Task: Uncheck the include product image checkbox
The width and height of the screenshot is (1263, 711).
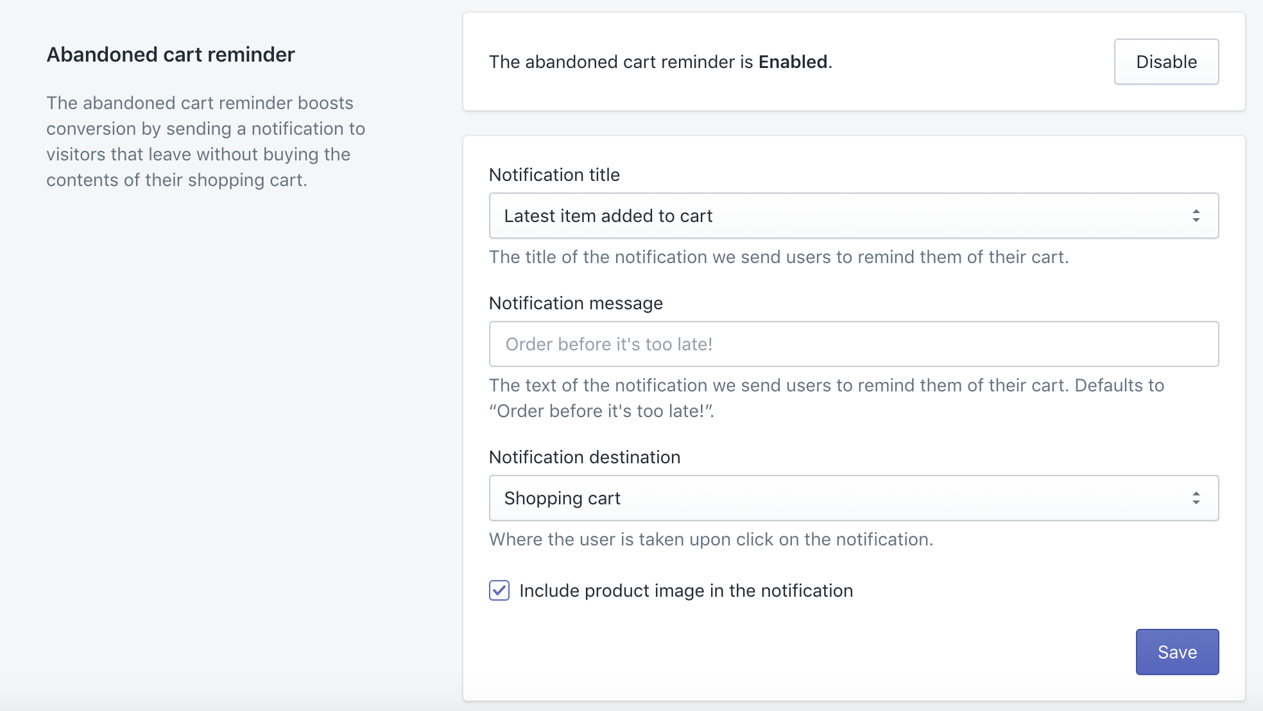Action: (x=499, y=590)
